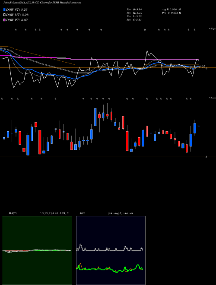Click the Lows marker label at the right edge

[x=213, y=98]
